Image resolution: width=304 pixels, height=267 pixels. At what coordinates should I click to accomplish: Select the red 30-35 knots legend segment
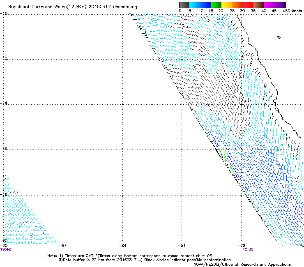tap(248, 5)
